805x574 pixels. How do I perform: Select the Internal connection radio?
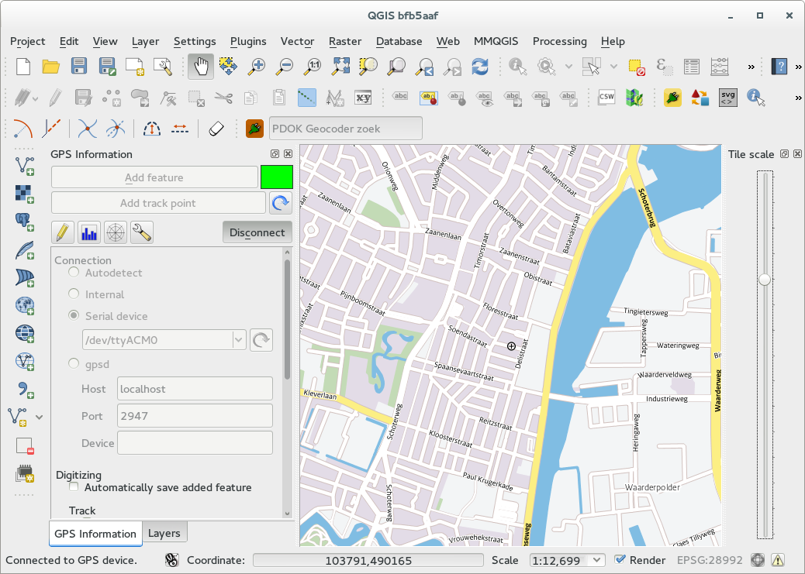[x=74, y=294]
